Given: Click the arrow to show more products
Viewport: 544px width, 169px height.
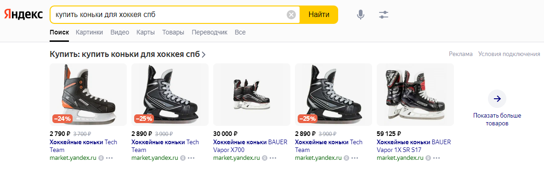Looking at the screenshot, I should pyautogui.click(x=497, y=99).
